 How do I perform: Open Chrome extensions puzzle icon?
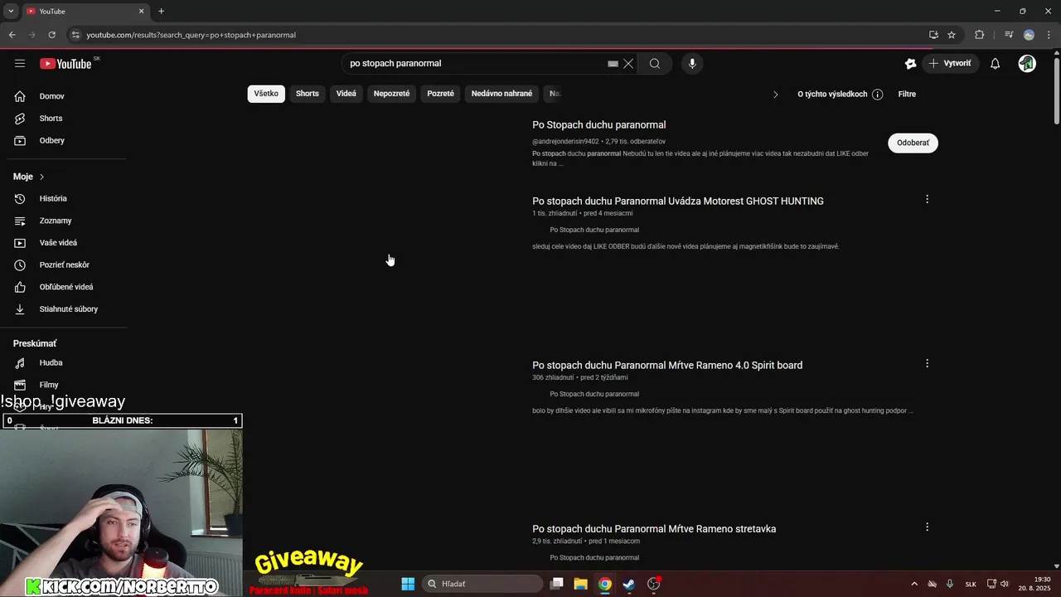[x=980, y=35]
